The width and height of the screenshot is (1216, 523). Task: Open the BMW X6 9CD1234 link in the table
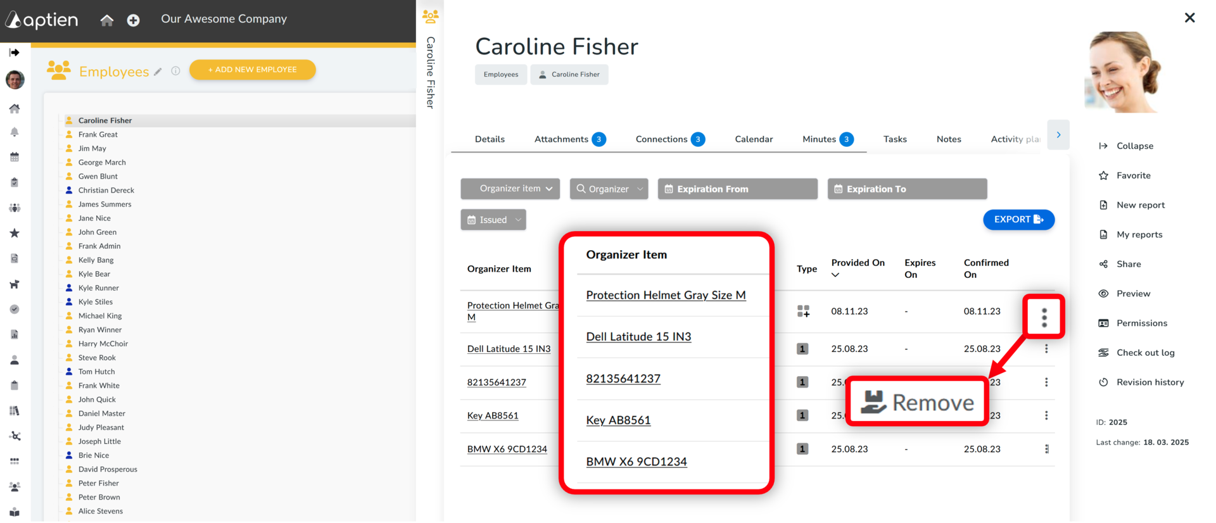point(507,449)
